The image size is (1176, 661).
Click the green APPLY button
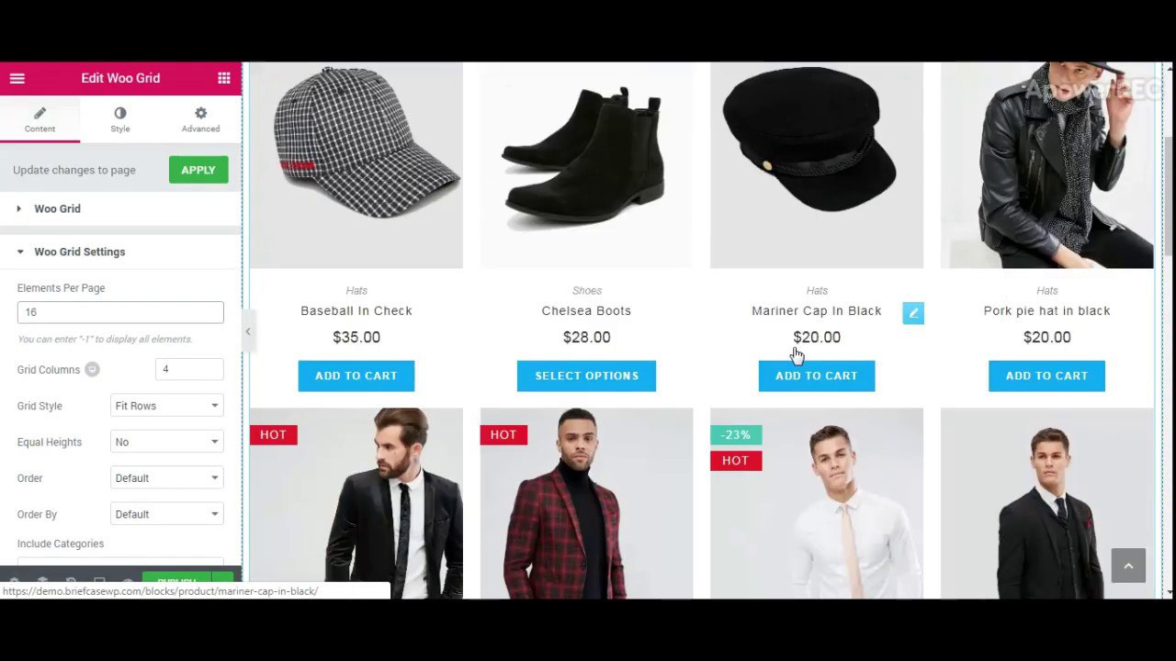tap(198, 170)
